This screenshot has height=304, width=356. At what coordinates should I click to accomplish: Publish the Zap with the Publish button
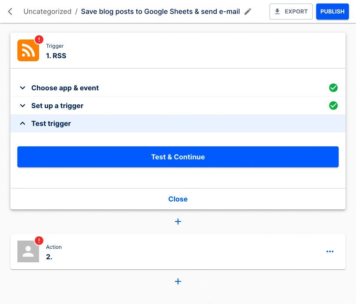[332, 11]
